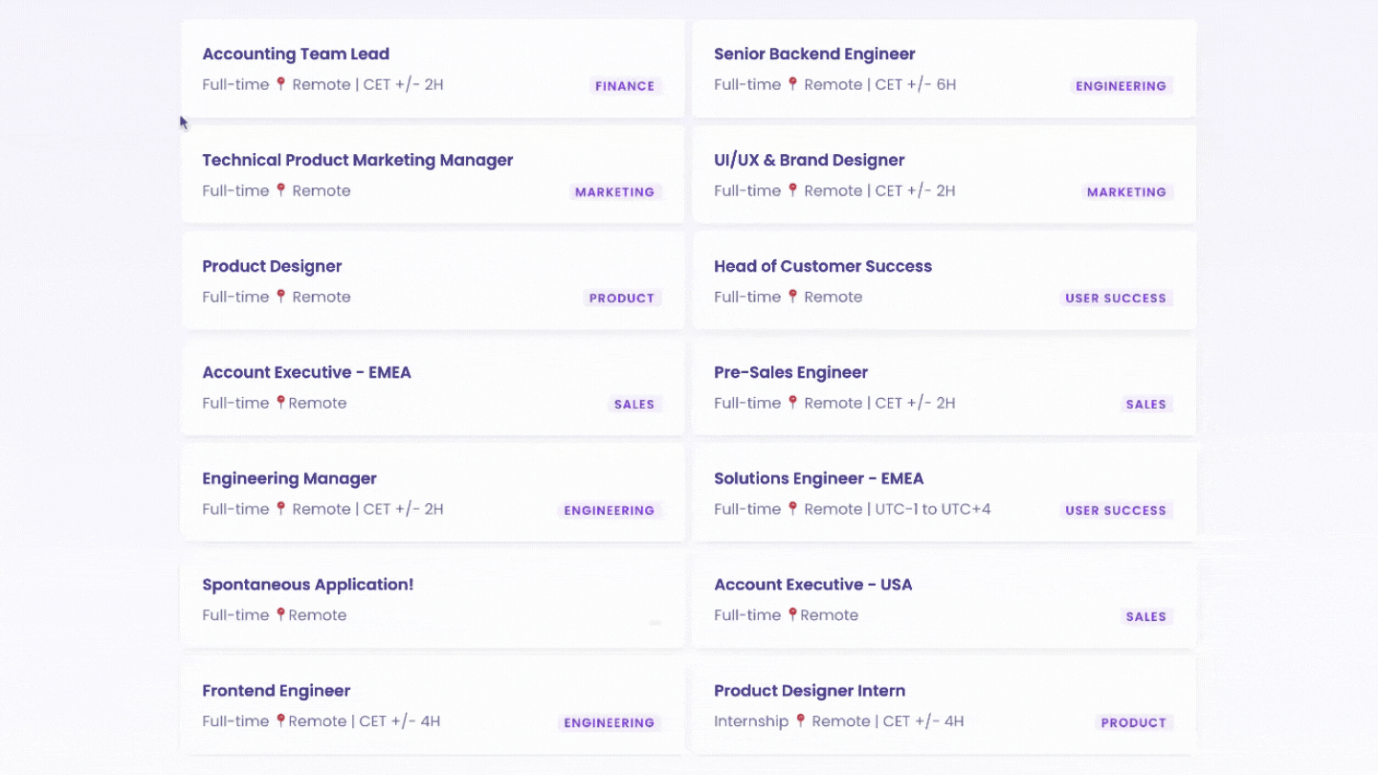Image resolution: width=1378 pixels, height=775 pixels.
Task: Open the Account Executive - EMEA posting
Action: pyautogui.click(x=306, y=372)
